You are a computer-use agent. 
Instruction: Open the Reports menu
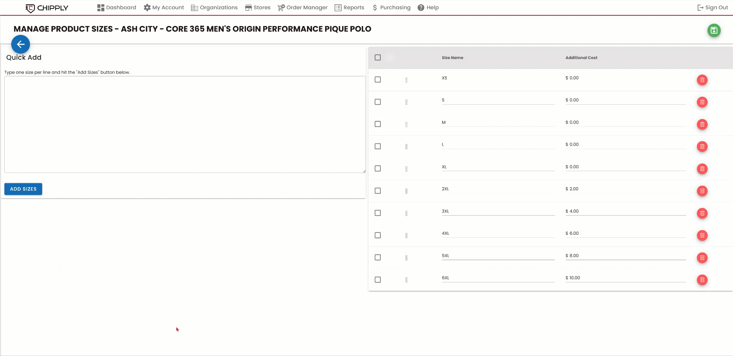click(x=349, y=8)
